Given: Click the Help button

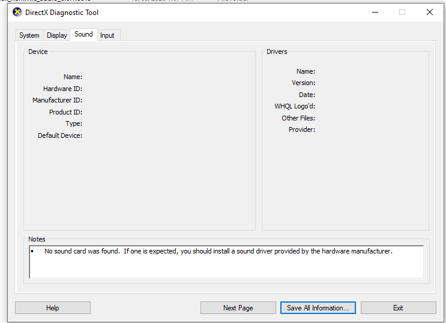Looking at the screenshot, I should coord(53,307).
